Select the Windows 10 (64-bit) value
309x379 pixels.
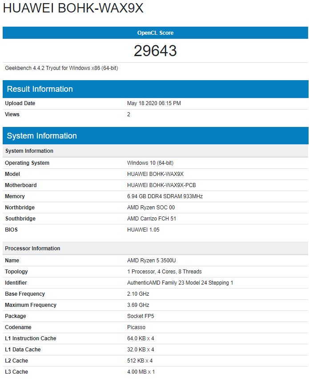[150, 163]
